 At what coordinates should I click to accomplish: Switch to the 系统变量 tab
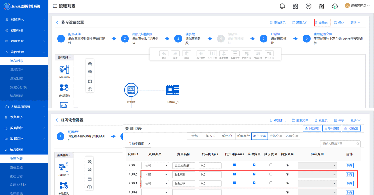coord(276,136)
